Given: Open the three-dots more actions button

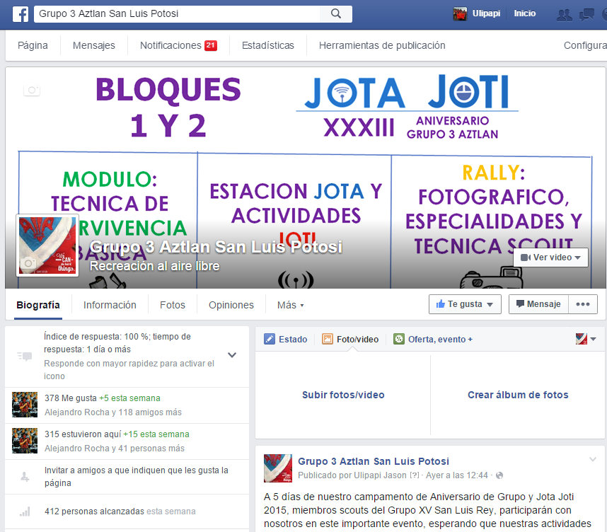Looking at the screenshot, I should click(583, 304).
